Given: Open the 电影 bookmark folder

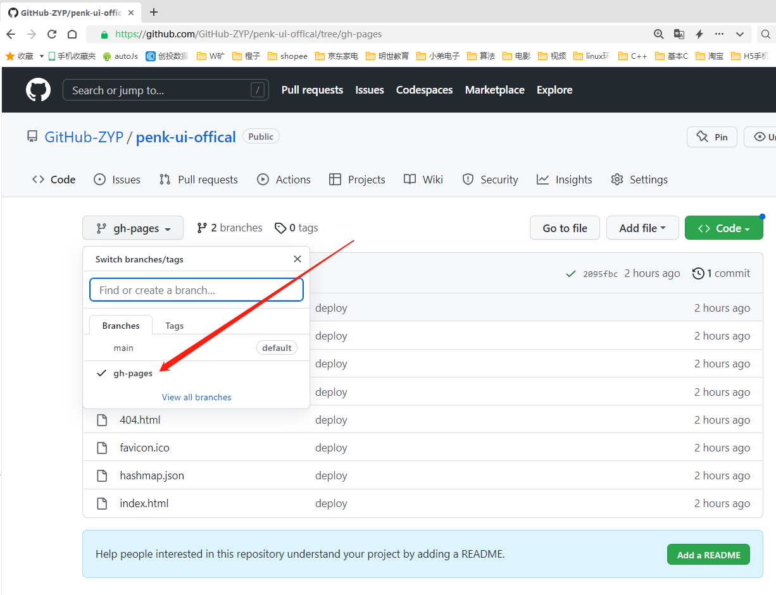Looking at the screenshot, I should (516, 56).
